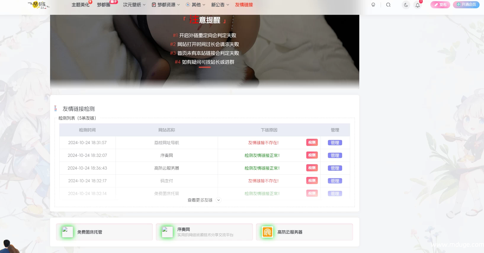Expand the 其他 dropdown menu

tap(195, 5)
